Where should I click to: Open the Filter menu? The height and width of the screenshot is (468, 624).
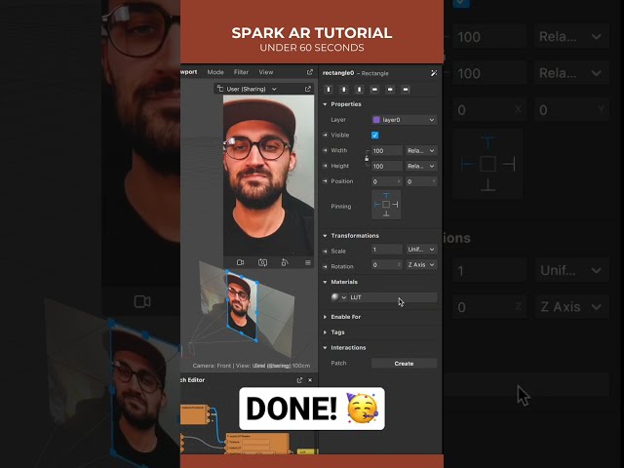click(x=241, y=72)
